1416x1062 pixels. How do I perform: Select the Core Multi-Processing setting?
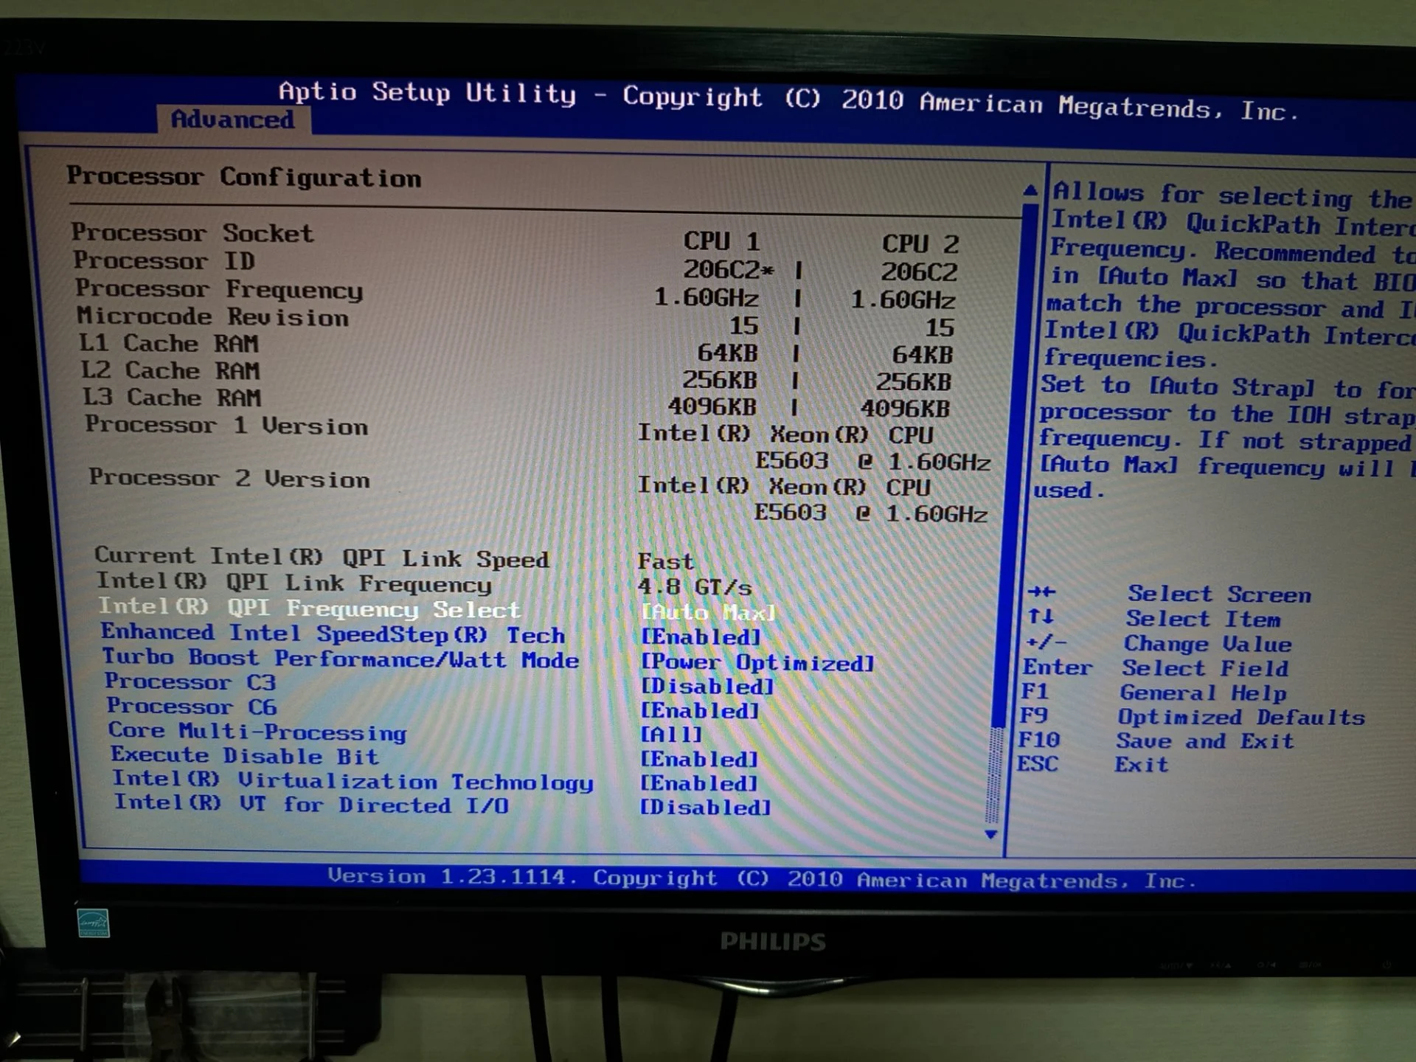(x=257, y=731)
